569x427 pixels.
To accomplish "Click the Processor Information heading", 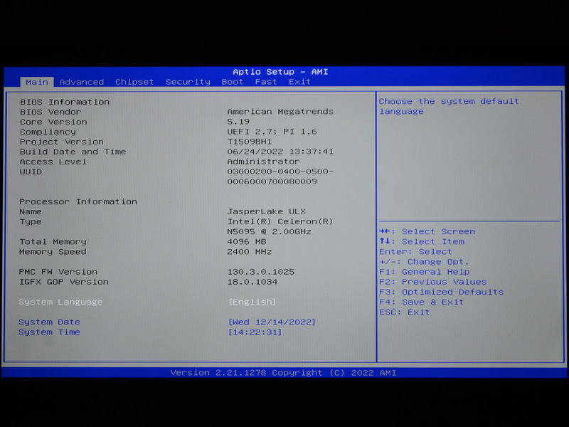I will click(x=78, y=202).
